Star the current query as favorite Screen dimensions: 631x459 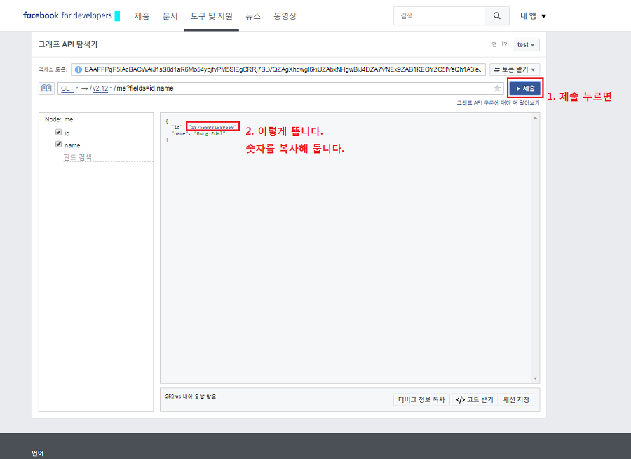pyautogui.click(x=497, y=88)
